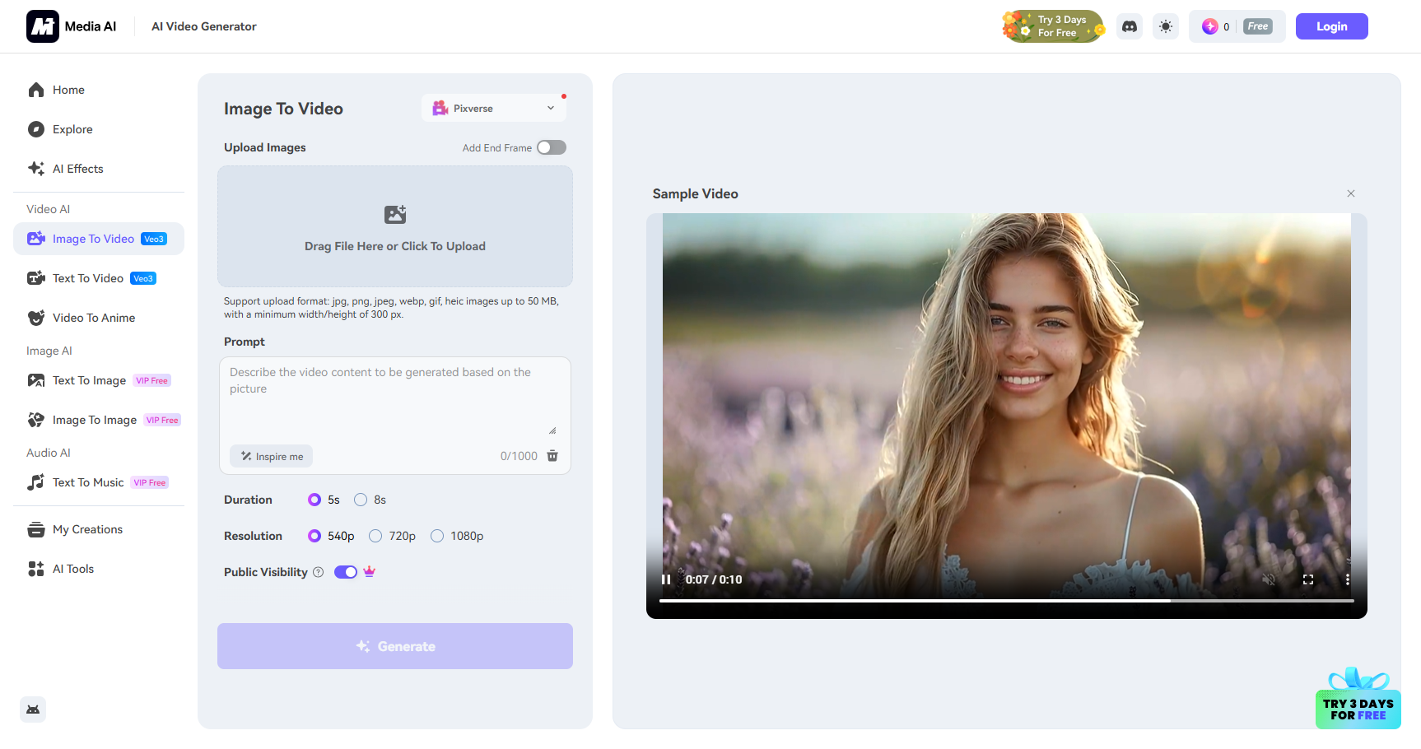Click the My Creations sidebar icon
The image size is (1421, 749).
pos(36,529)
